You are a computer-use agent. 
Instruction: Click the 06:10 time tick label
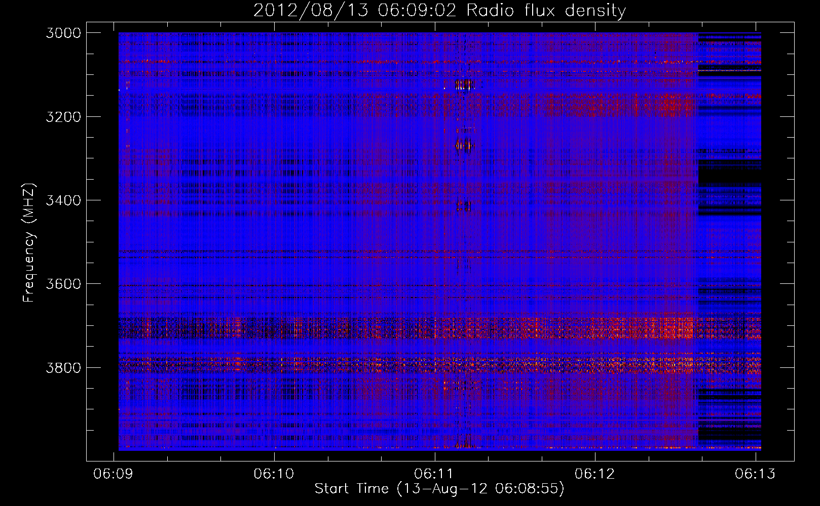274,474
